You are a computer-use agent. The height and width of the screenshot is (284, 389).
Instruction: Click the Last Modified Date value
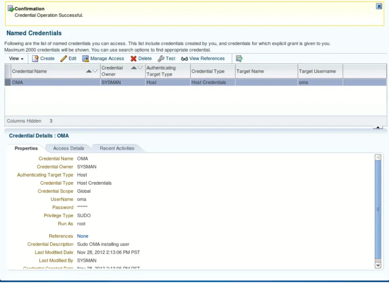[x=108, y=252]
